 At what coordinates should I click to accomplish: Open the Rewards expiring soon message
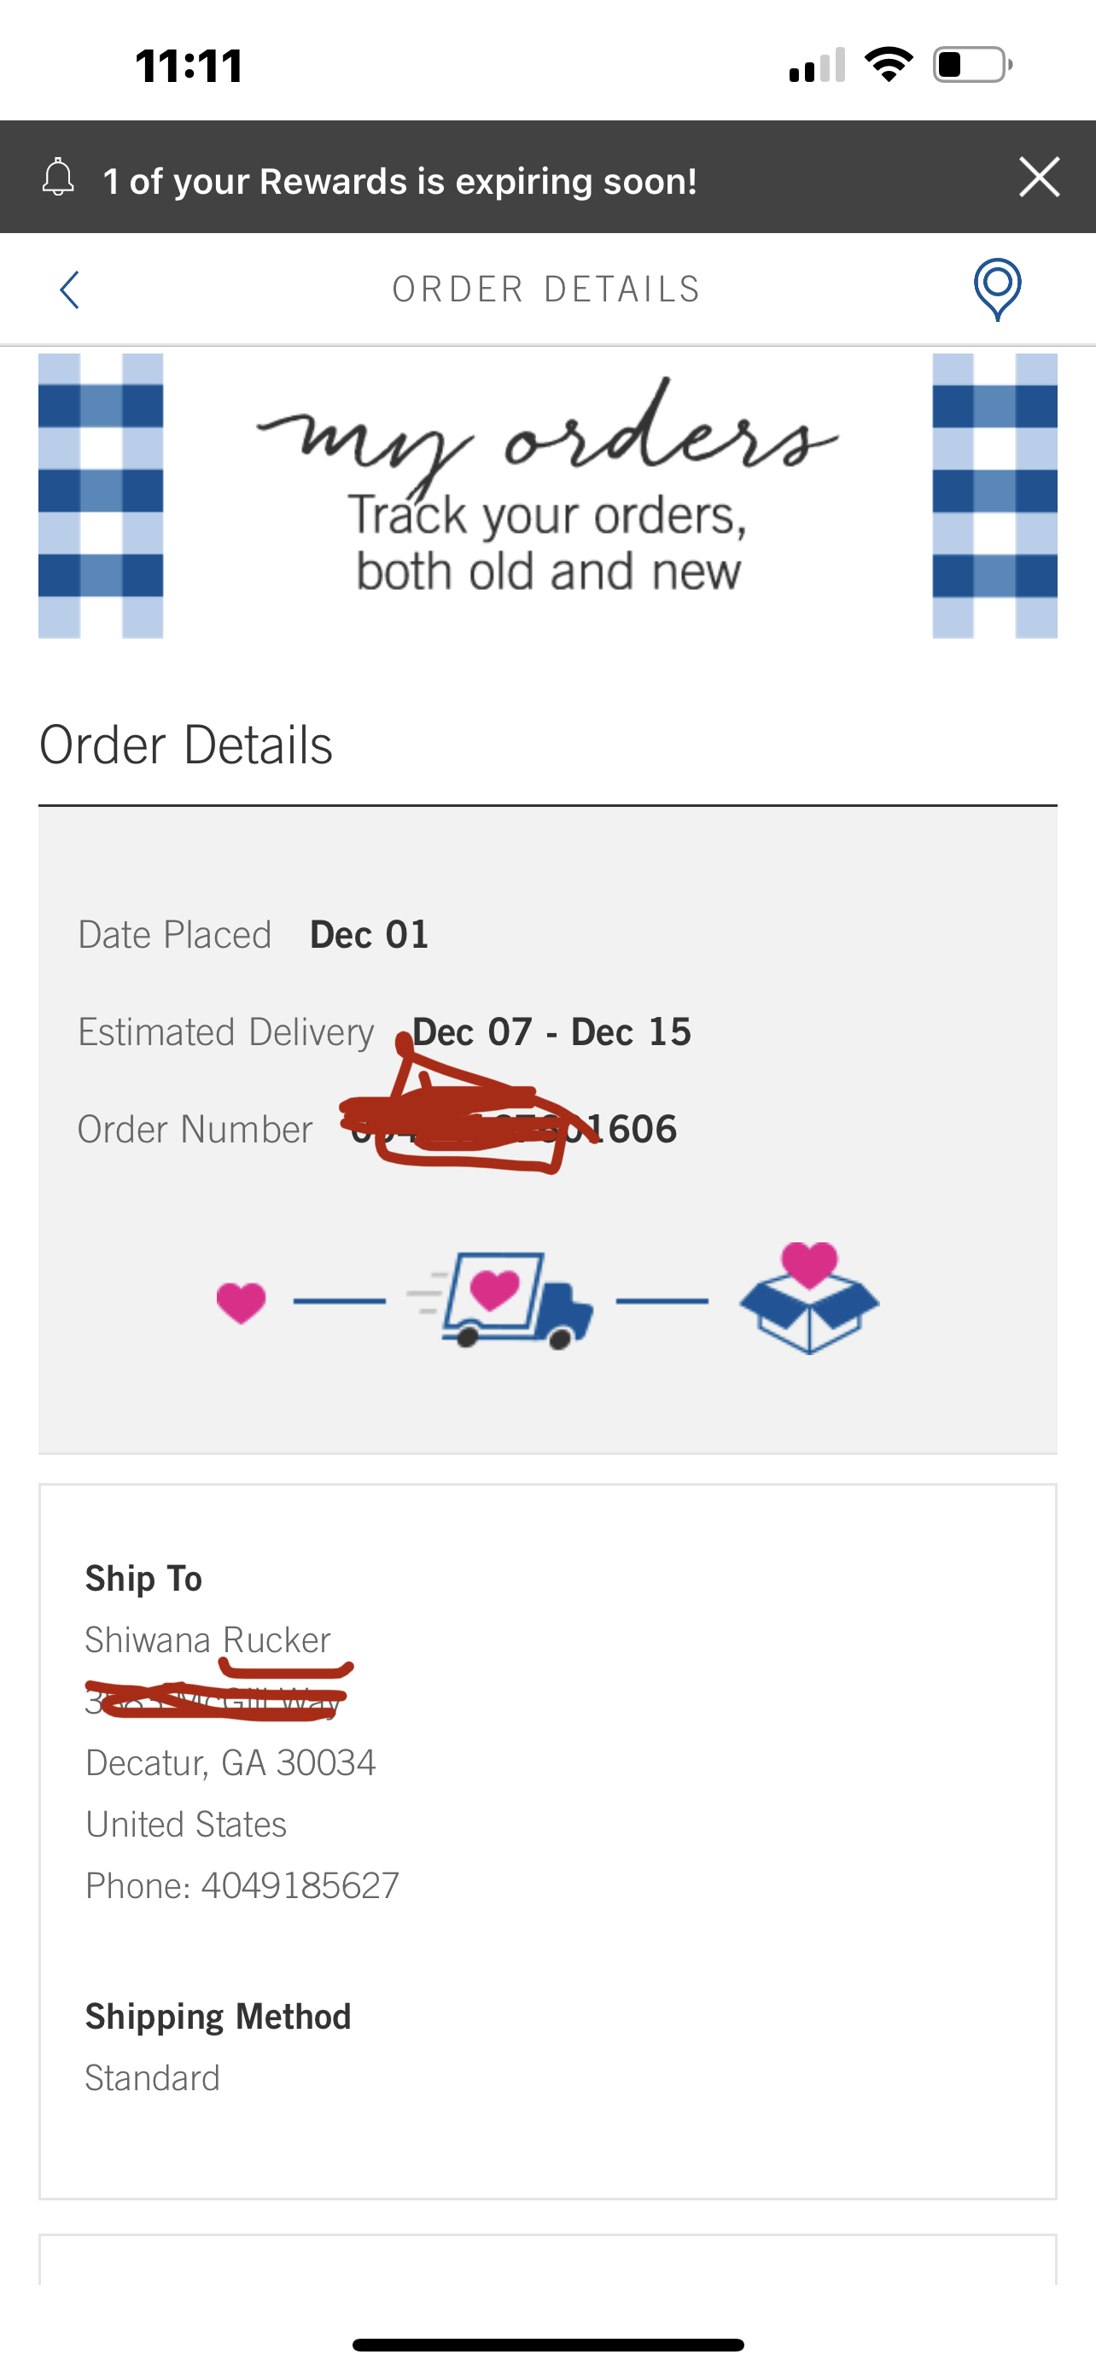tap(399, 181)
